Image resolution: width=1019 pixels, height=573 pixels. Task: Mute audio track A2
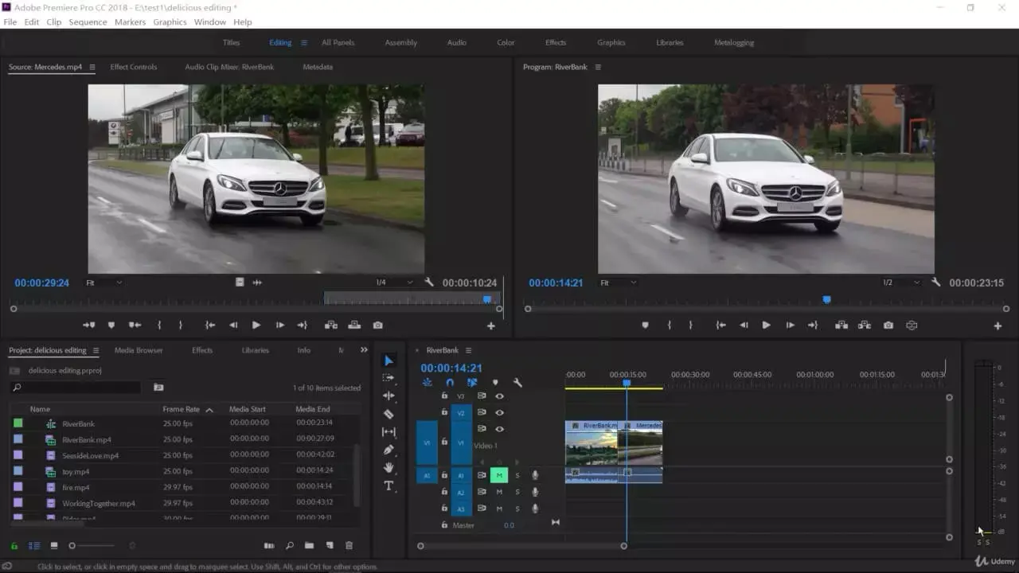click(499, 492)
